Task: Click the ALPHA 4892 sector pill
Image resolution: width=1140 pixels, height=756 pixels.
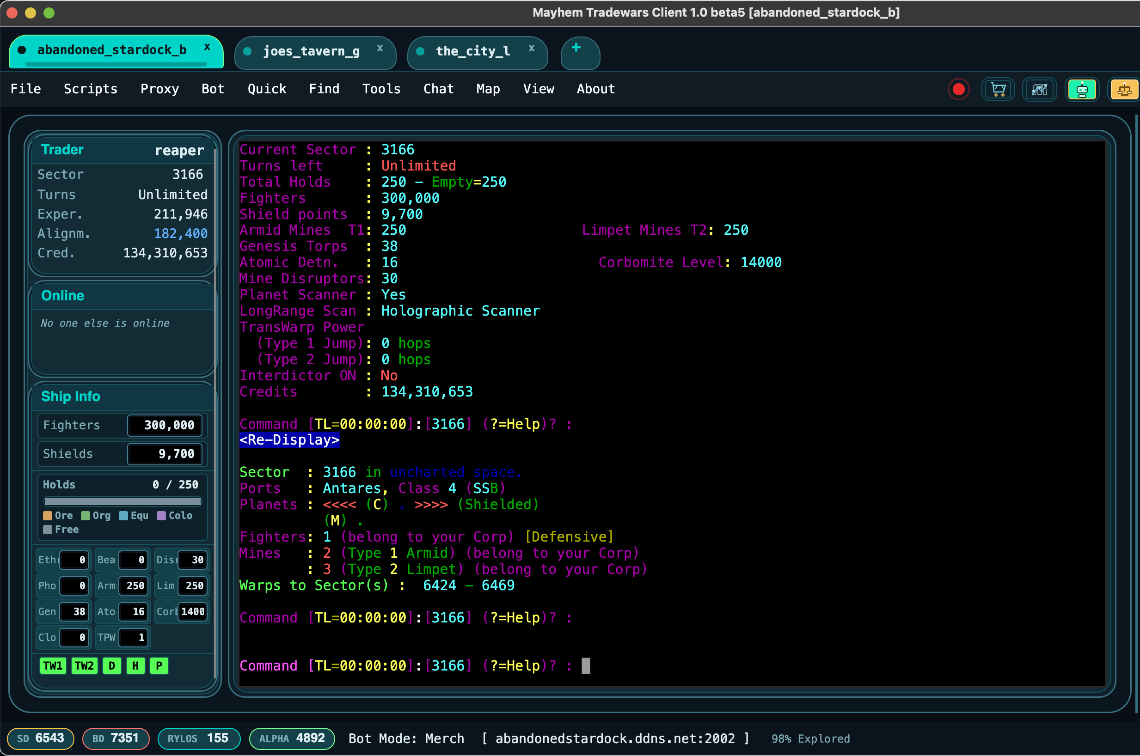Action: (292, 738)
